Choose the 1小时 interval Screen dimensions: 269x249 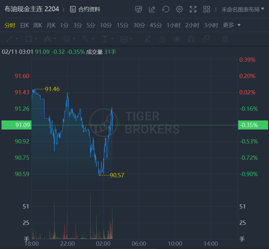click(173, 25)
